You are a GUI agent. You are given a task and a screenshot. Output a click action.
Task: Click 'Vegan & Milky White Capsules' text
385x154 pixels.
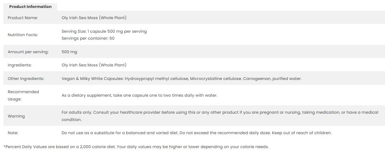tap(92, 79)
